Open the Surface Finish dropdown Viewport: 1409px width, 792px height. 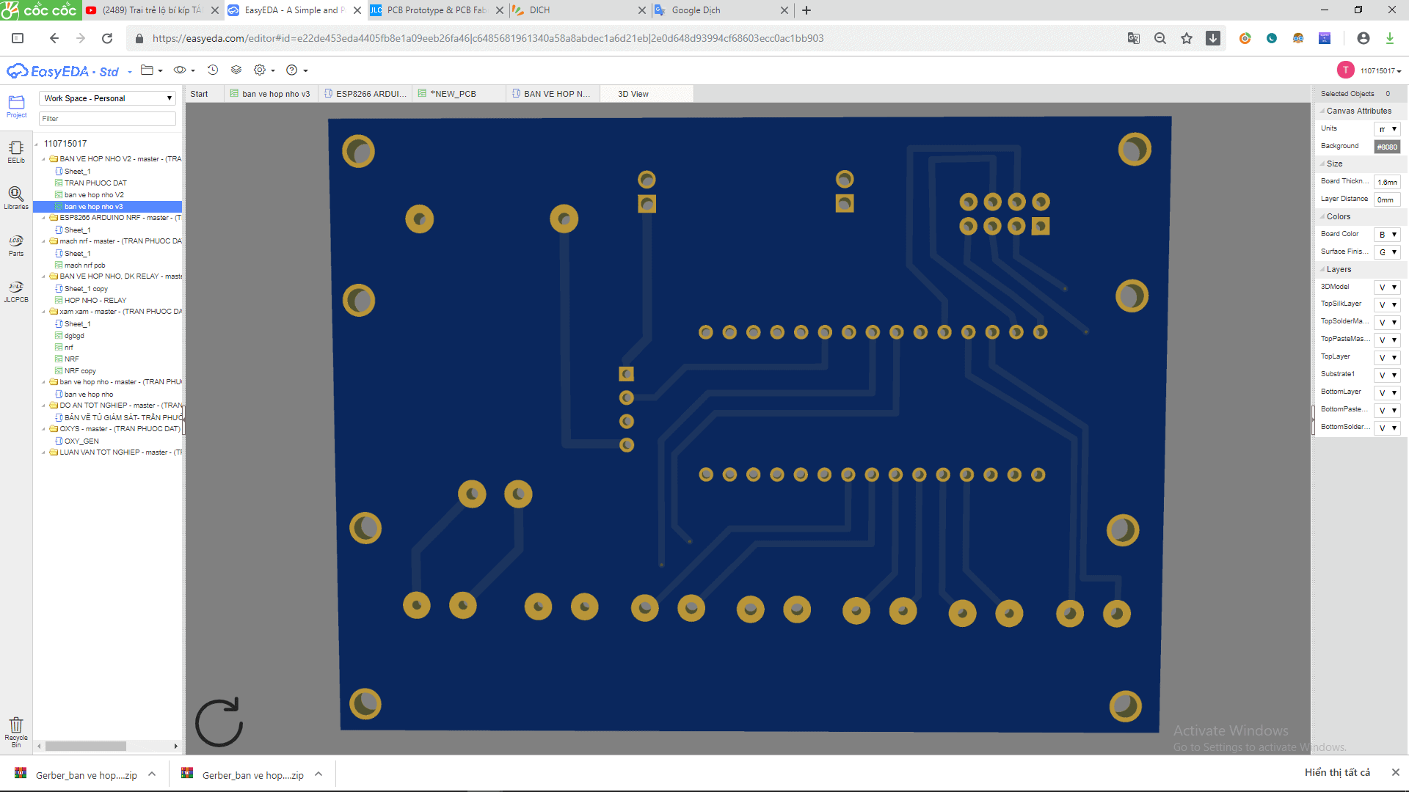point(1387,252)
